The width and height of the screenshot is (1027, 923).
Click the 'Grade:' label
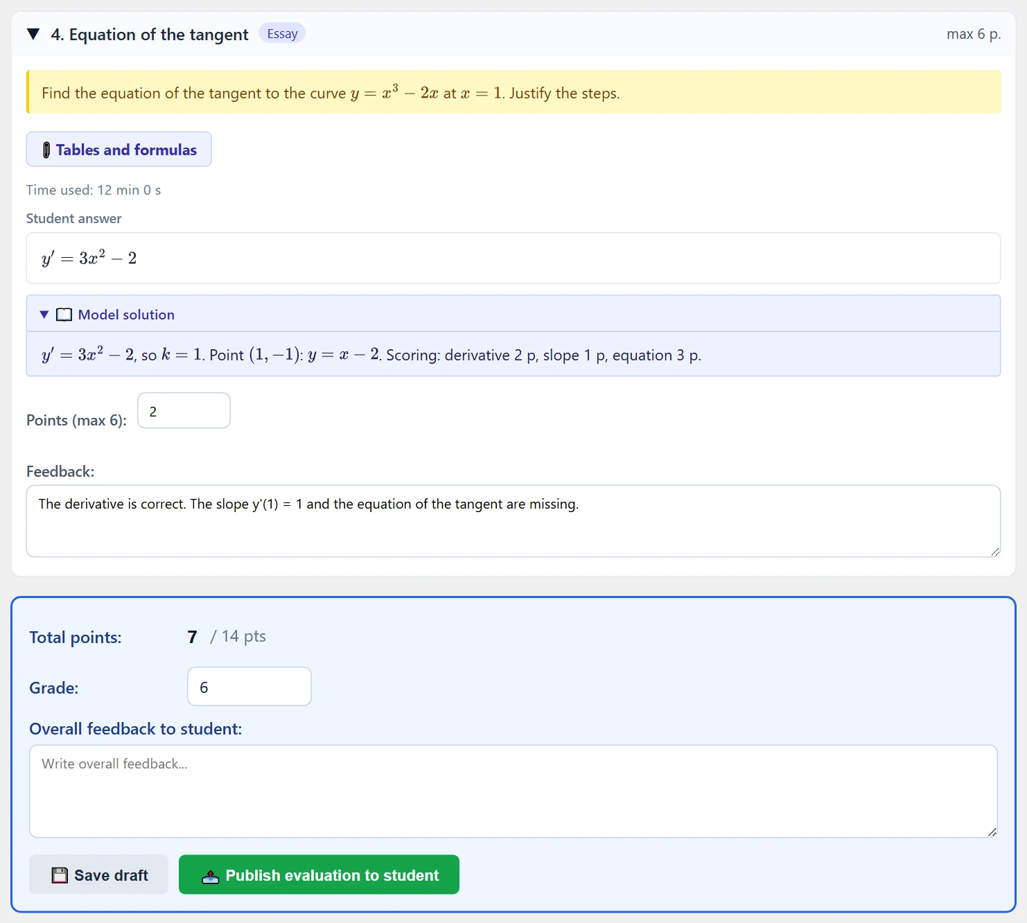coord(54,688)
